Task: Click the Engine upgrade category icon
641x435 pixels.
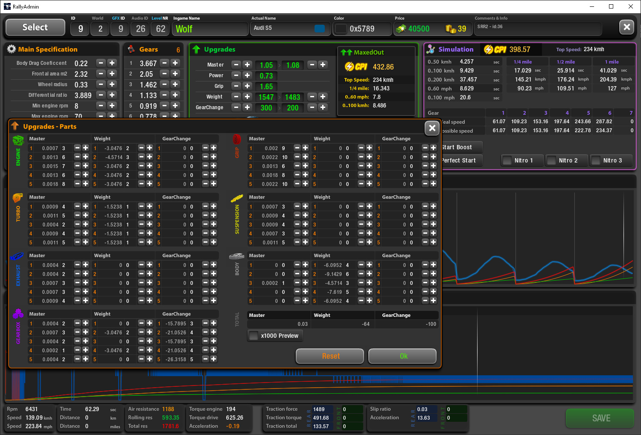Action: tap(18, 141)
